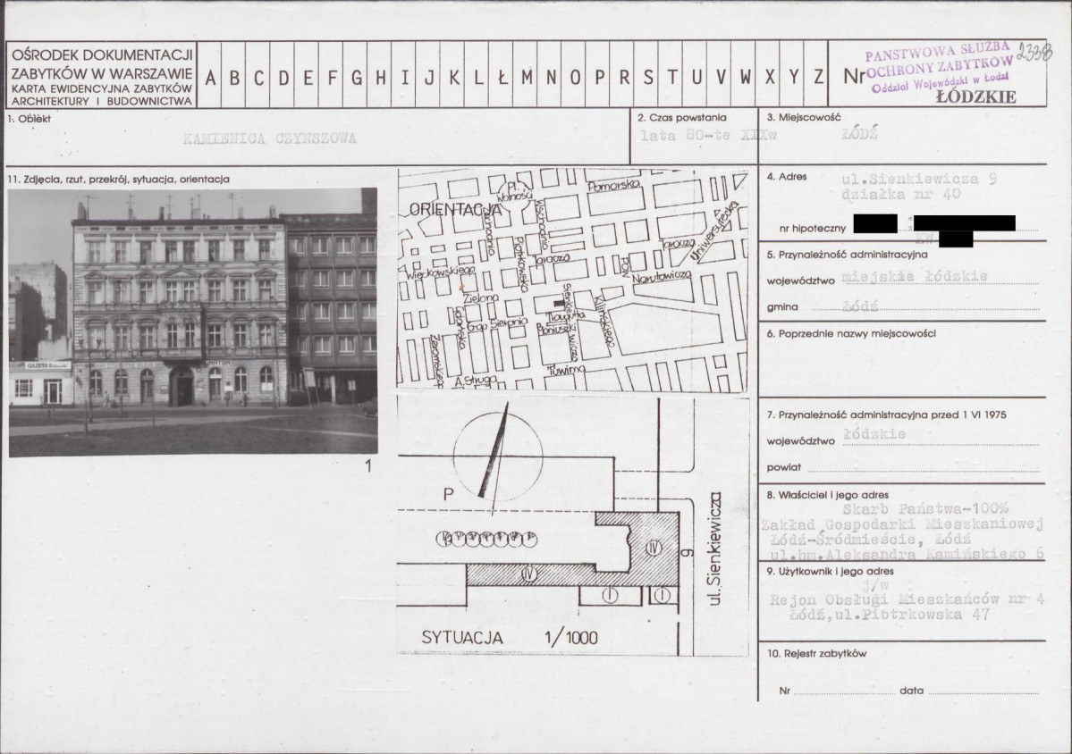
Task: Click the ORIENTACJA street map
Action: coord(572,280)
